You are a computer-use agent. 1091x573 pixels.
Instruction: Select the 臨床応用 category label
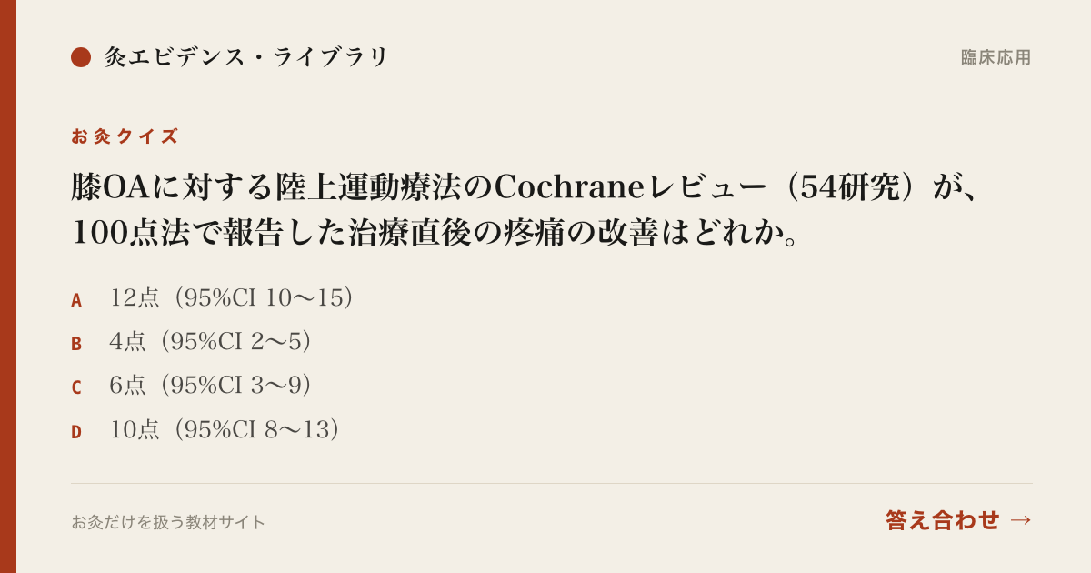(x=996, y=57)
